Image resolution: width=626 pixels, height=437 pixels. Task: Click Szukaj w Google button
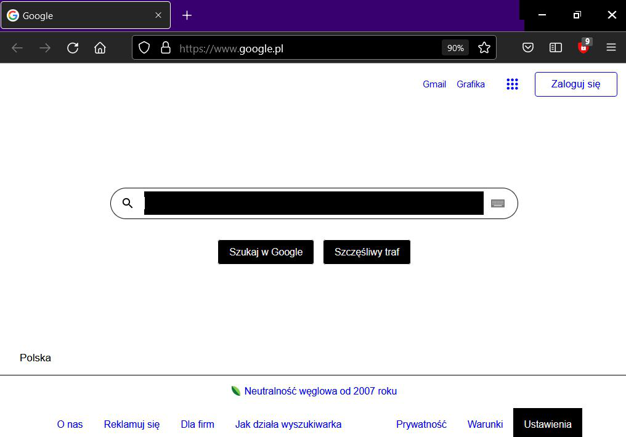click(266, 252)
